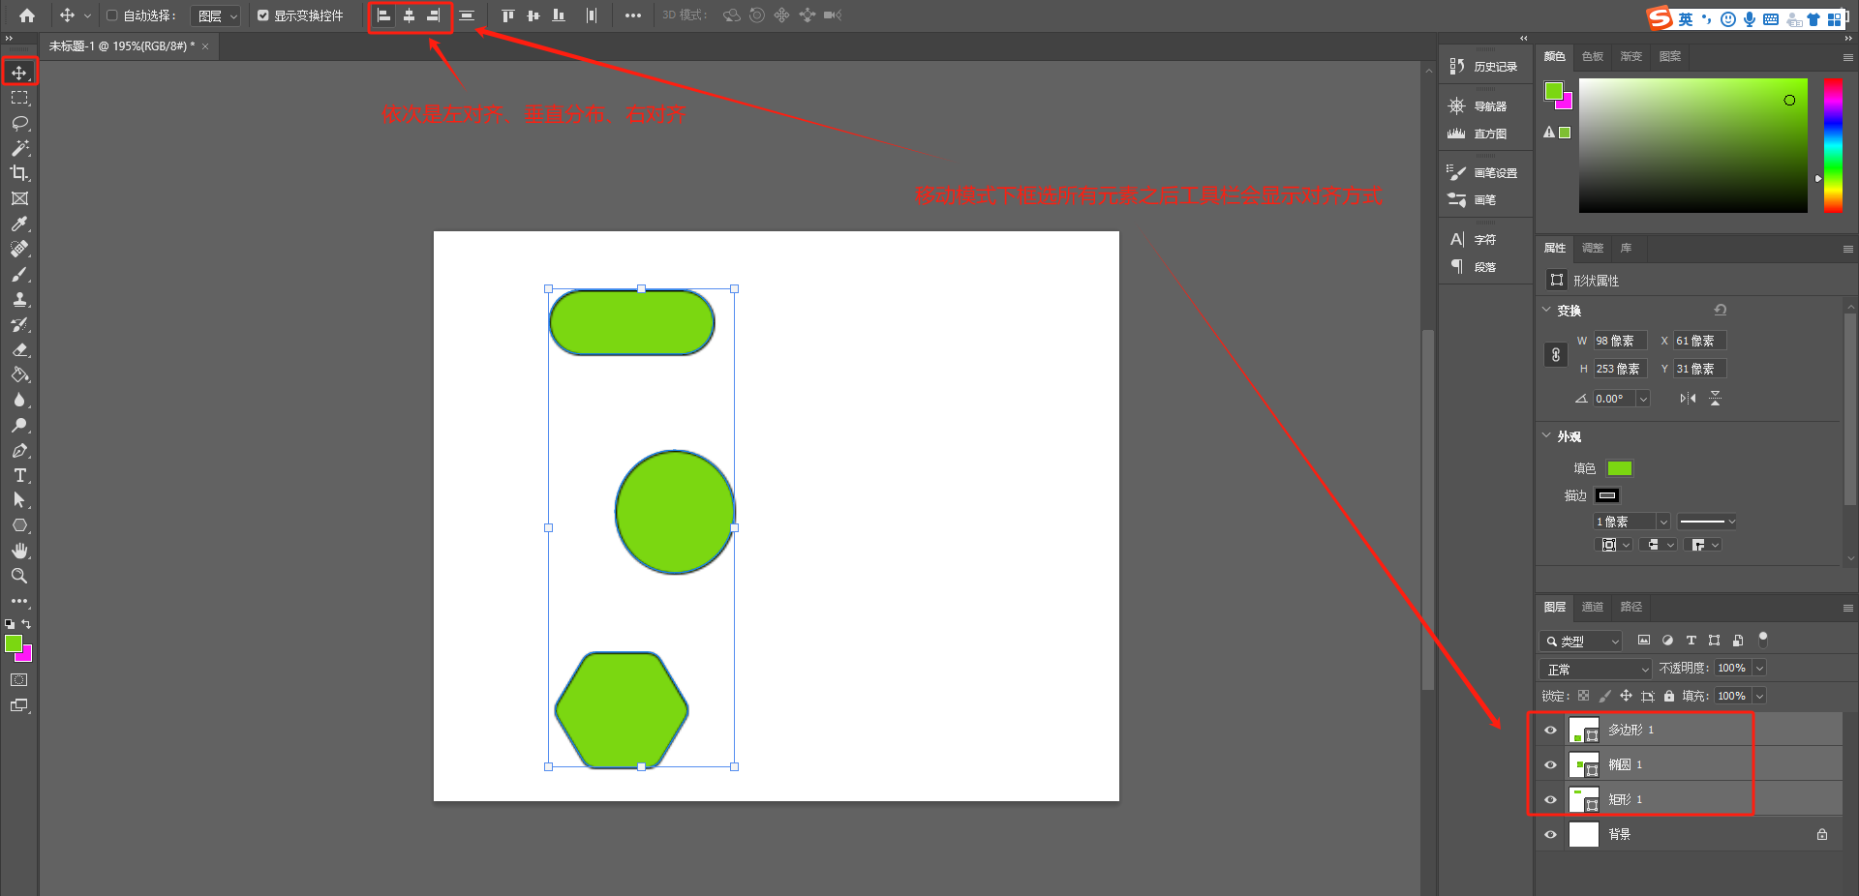Toggle lock all layers icon
Viewport: 1859px width, 896px height.
1668,696
